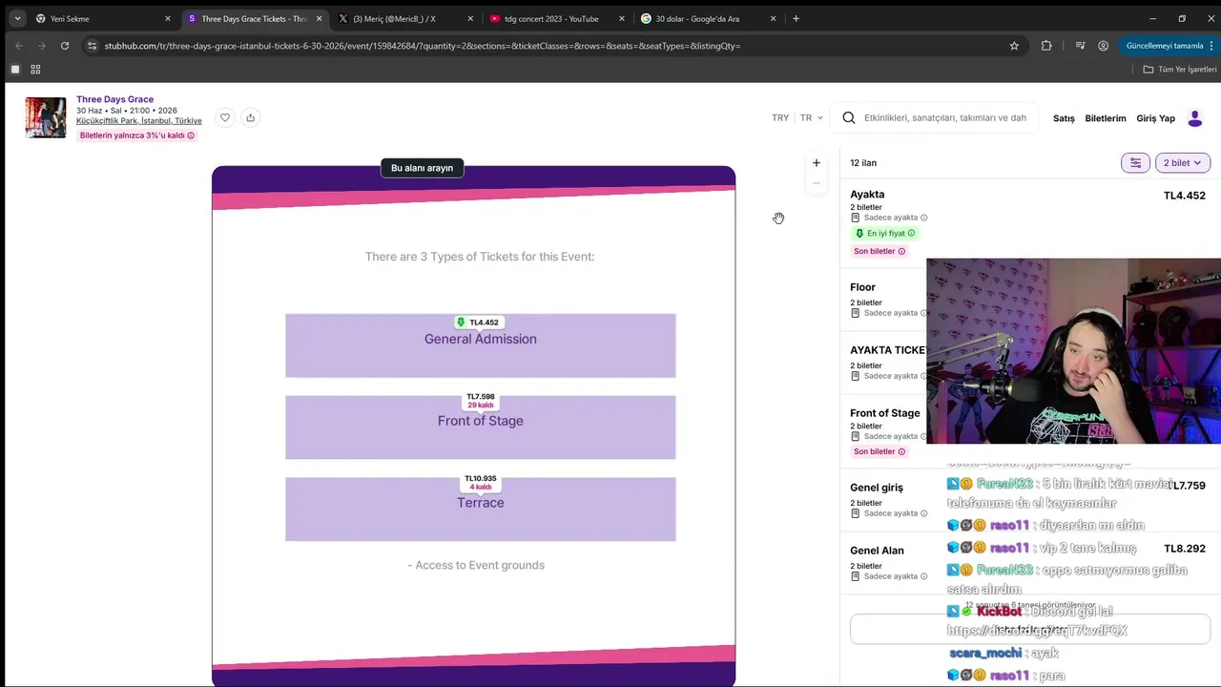Open the Chrome profile avatar icon

coord(1103,46)
